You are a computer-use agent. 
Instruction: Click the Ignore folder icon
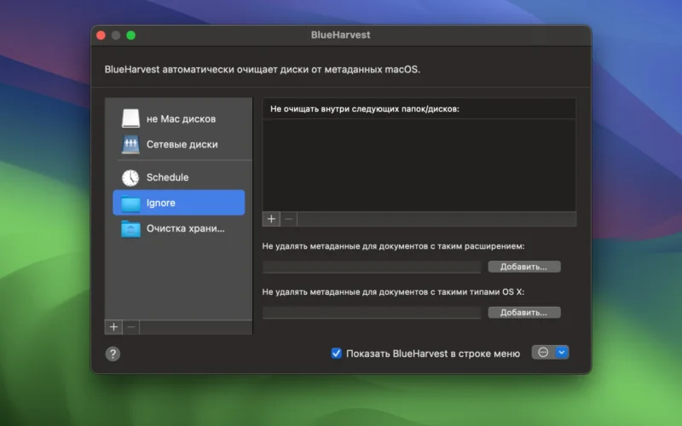pyautogui.click(x=130, y=203)
